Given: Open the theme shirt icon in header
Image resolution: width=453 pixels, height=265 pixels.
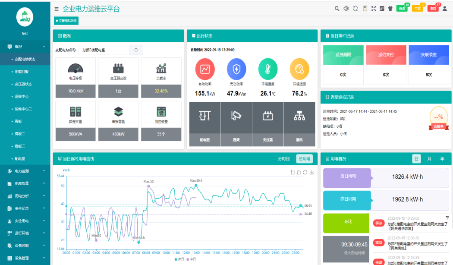Looking at the screenshot, I should [x=390, y=9].
